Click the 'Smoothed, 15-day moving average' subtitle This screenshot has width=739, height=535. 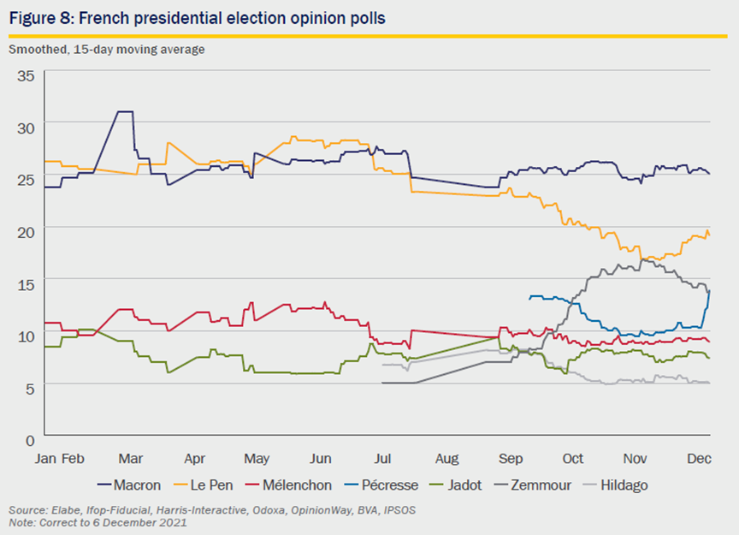107,50
